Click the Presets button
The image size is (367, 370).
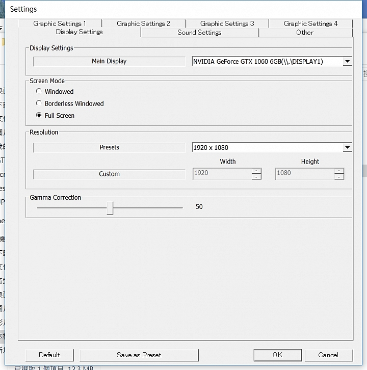tap(109, 147)
